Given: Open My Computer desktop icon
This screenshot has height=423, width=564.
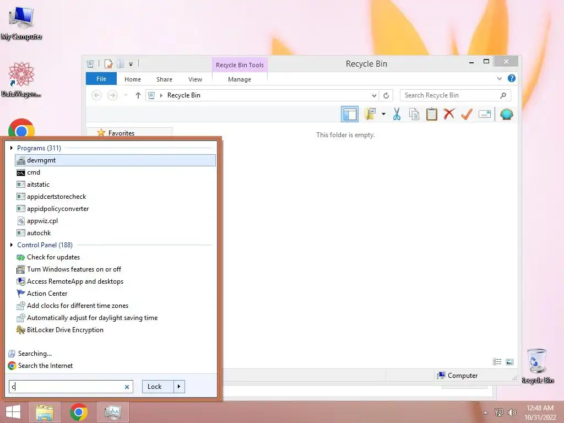Looking at the screenshot, I should (x=21, y=23).
